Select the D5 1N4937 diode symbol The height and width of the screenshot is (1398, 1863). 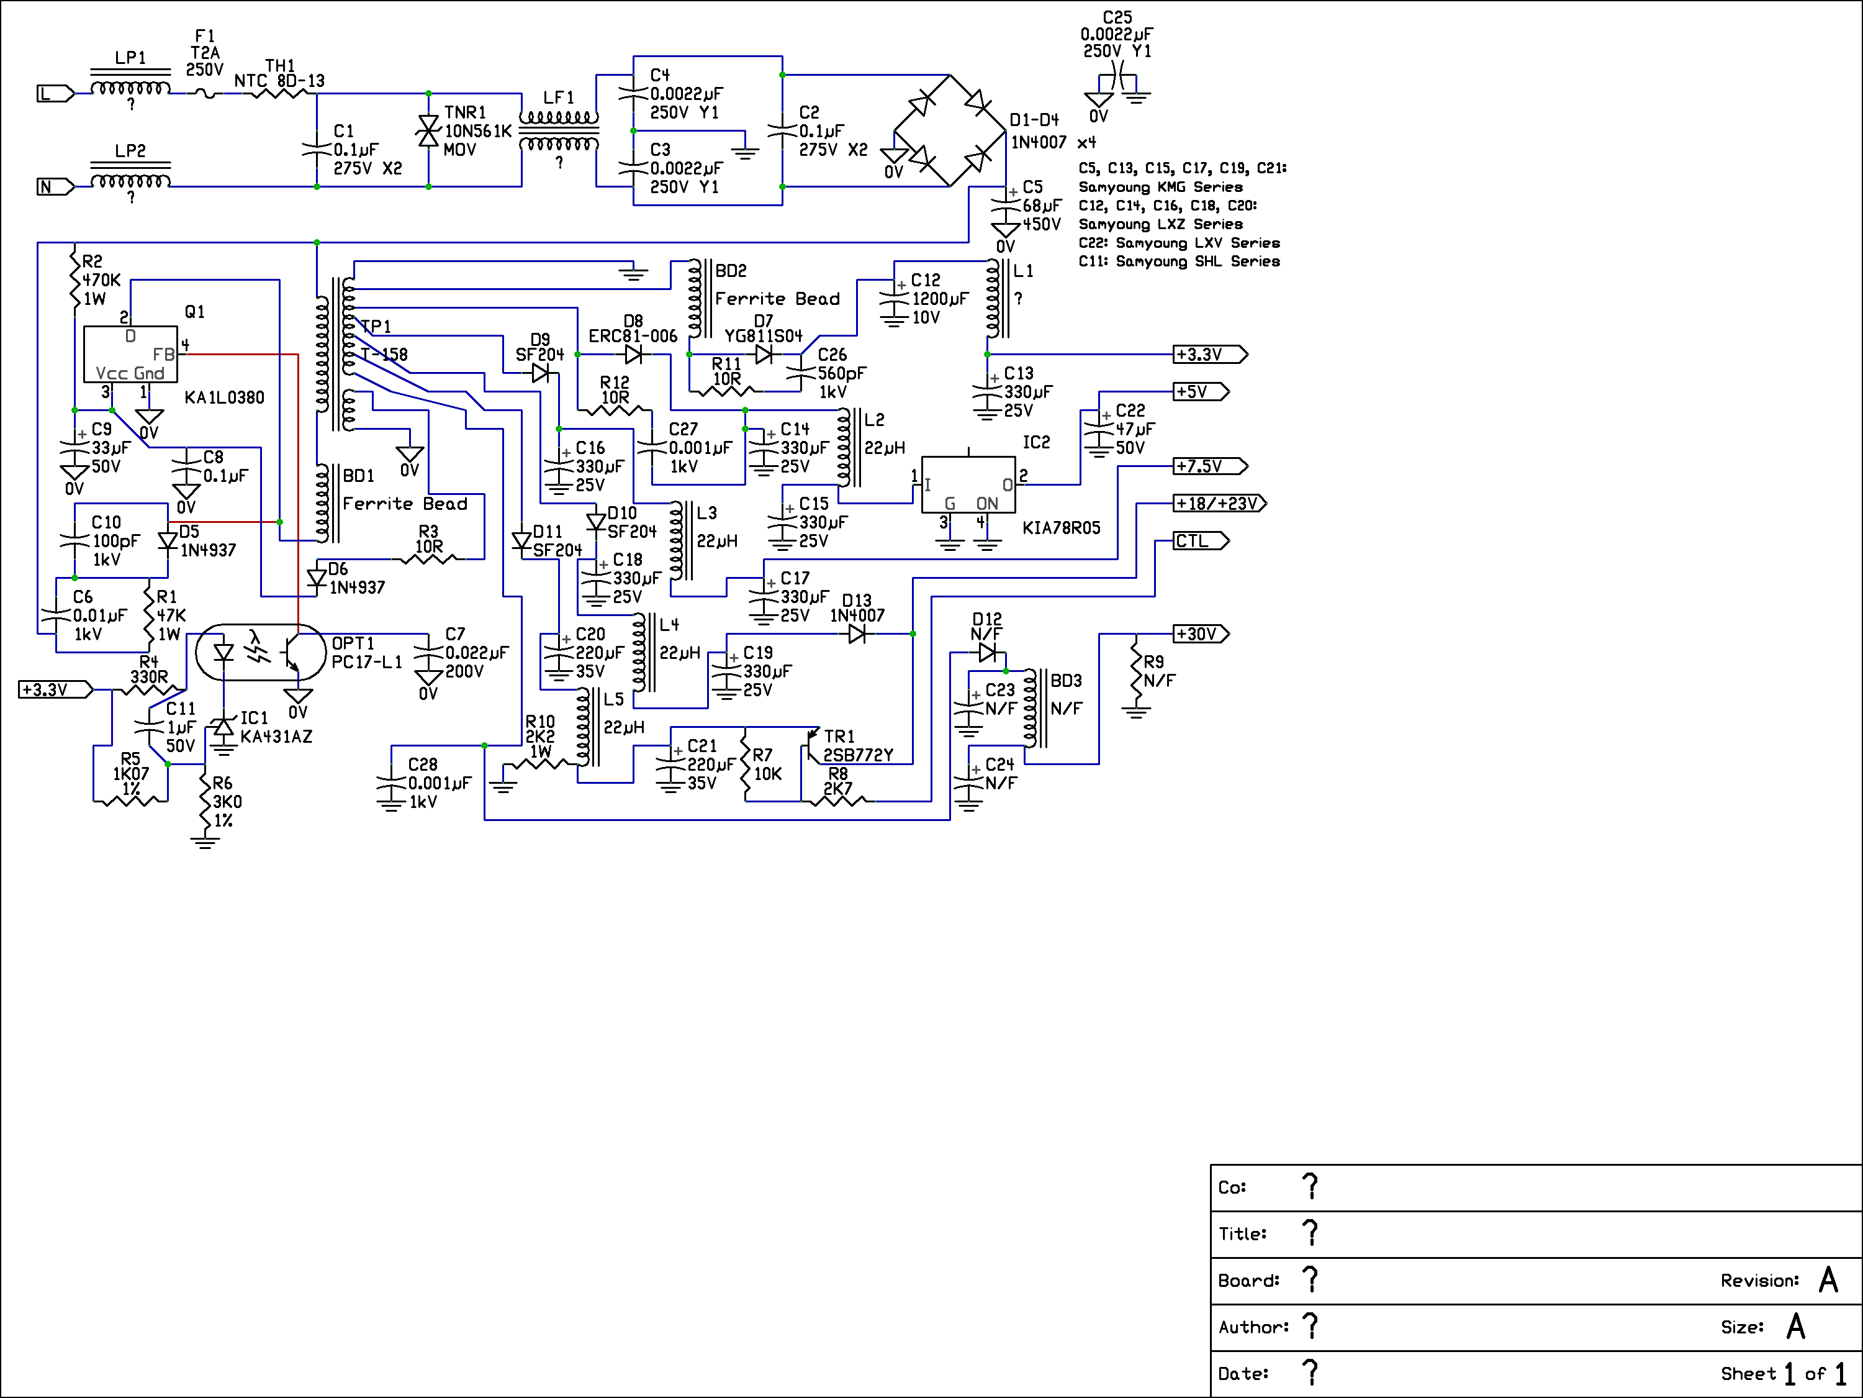168,541
